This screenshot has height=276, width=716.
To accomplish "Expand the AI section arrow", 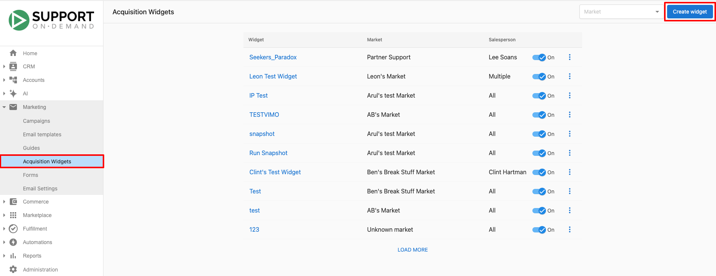I will tap(4, 94).
